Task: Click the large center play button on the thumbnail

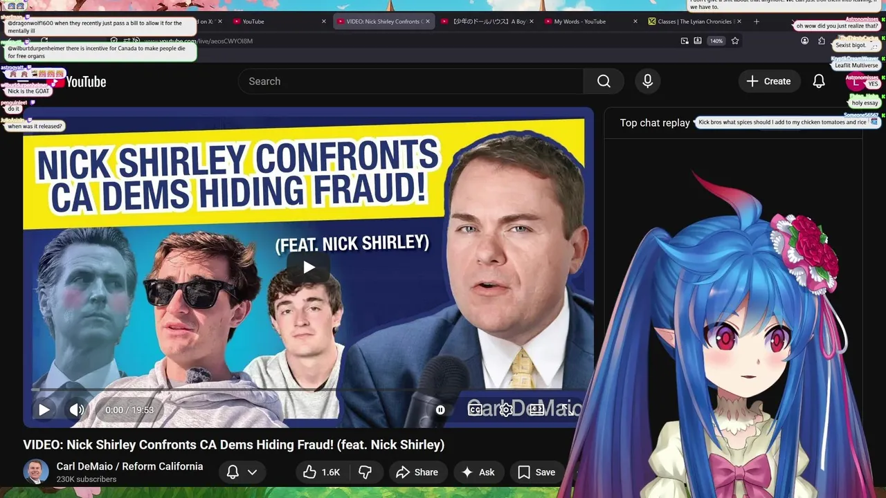Action: click(x=308, y=267)
